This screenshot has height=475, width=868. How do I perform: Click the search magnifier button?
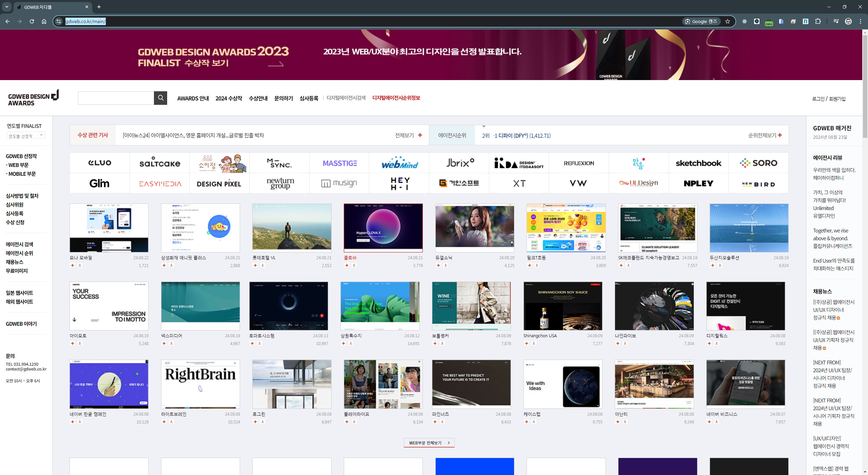coord(160,98)
